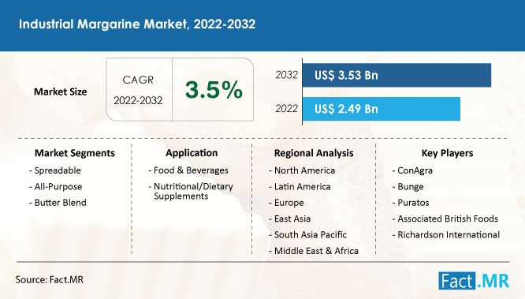Click the Industrial Margarine Market title
Image resolution: width=525 pixels, height=299 pixels.
(137, 24)
